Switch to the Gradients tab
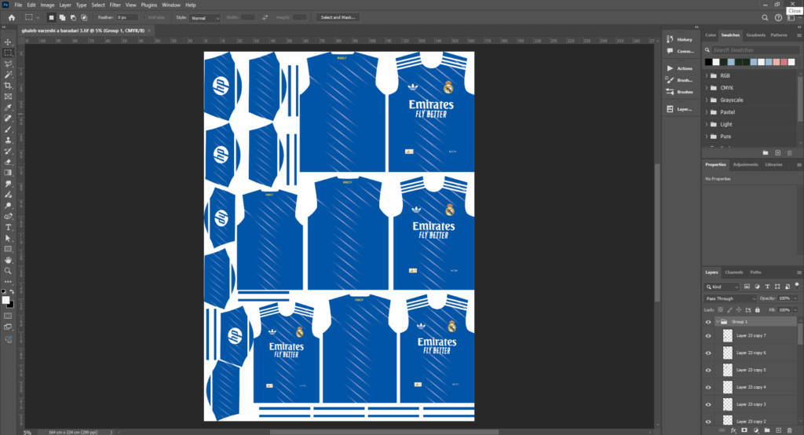Screen dimensions: 804x435 coord(756,35)
